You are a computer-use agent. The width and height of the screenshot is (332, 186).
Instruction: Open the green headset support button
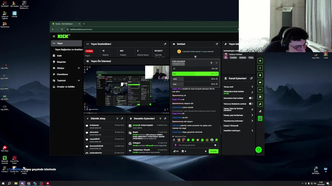258,150
